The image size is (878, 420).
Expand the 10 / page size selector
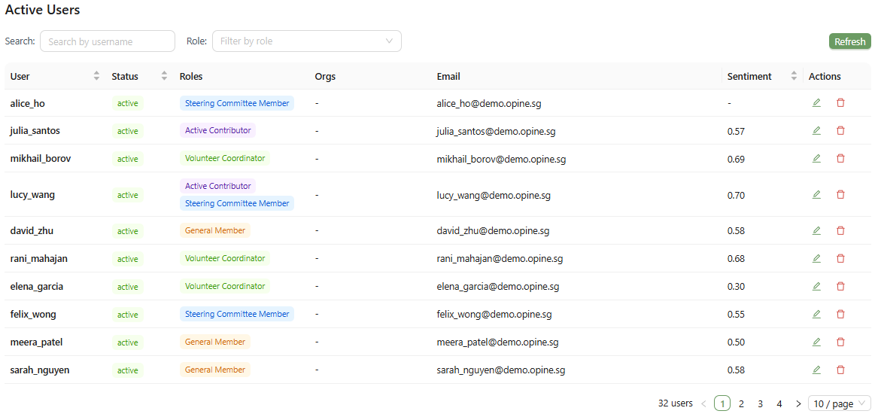tap(840, 403)
